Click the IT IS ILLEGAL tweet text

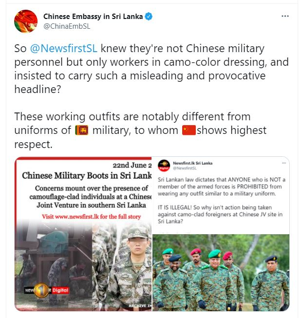click(x=220, y=214)
